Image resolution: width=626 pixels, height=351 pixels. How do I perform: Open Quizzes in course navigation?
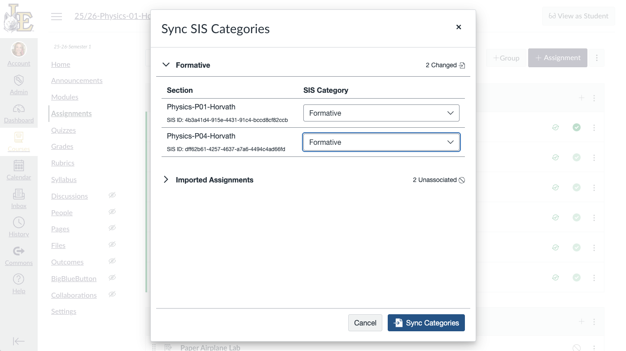(63, 130)
